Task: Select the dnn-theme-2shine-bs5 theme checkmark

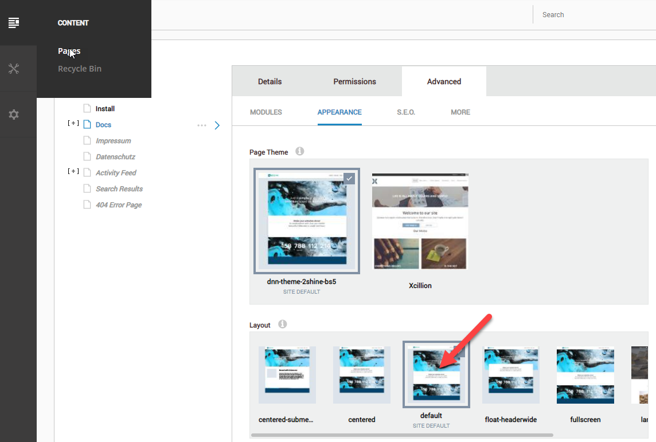Action: click(349, 179)
